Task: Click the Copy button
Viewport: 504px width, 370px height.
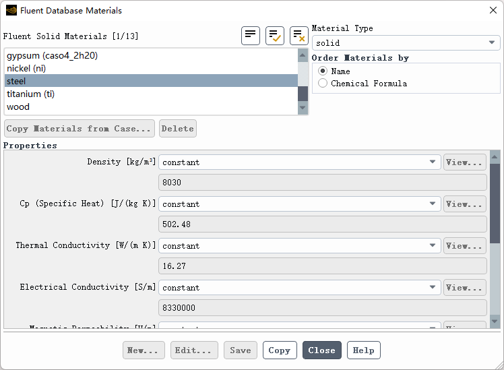Action: pos(280,350)
